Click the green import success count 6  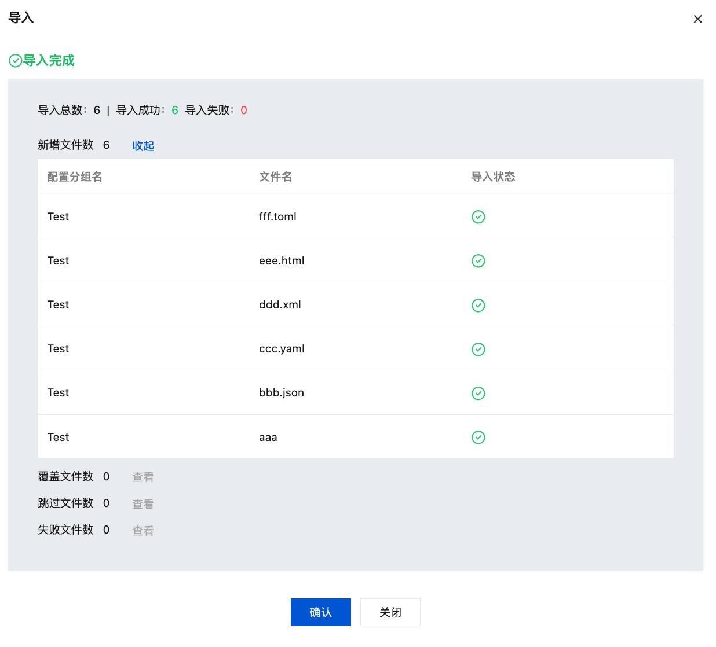(175, 111)
